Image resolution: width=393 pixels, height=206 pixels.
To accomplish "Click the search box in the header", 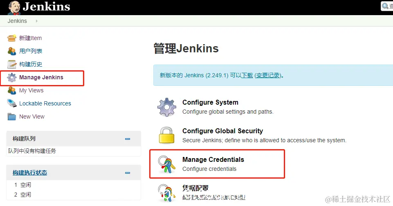I will 387,6.
